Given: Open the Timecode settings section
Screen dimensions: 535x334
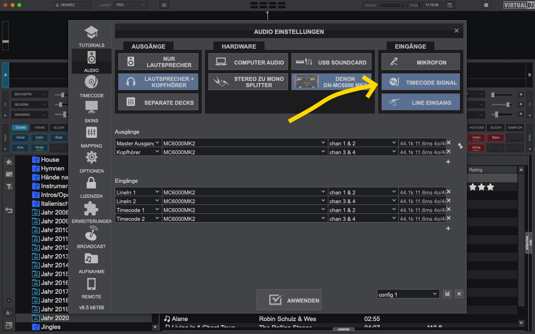Looking at the screenshot, I should coord(91,87).
